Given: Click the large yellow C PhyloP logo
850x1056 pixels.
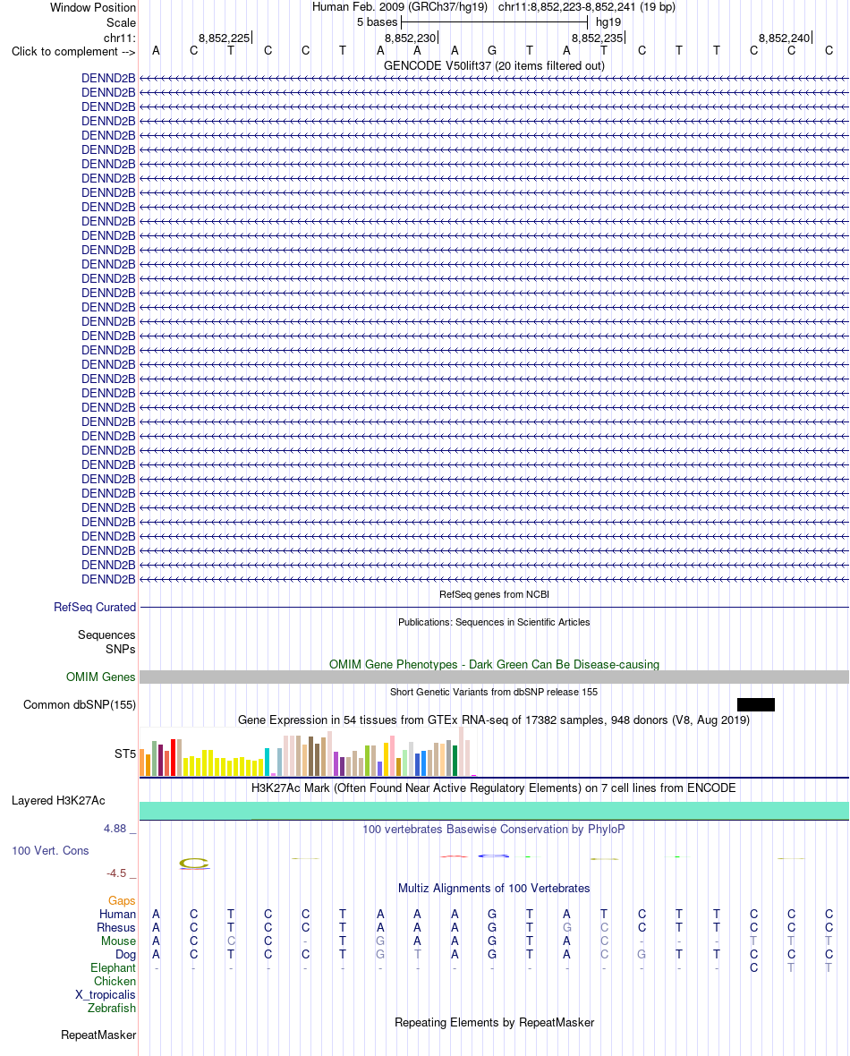Looking at the screenshot, I should pyautogui.click(x=194, y=864).
